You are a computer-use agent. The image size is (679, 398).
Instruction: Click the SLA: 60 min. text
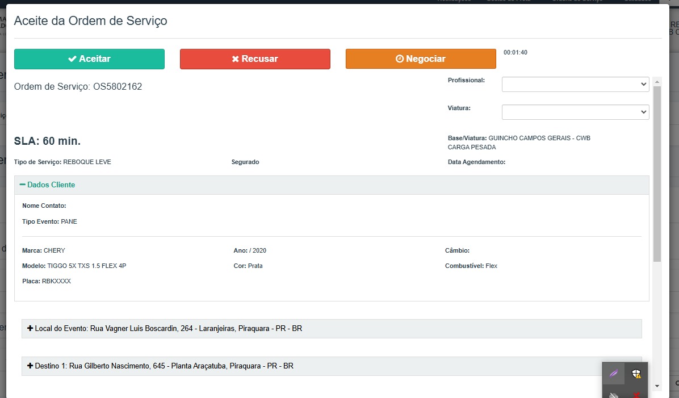(47, 141)
